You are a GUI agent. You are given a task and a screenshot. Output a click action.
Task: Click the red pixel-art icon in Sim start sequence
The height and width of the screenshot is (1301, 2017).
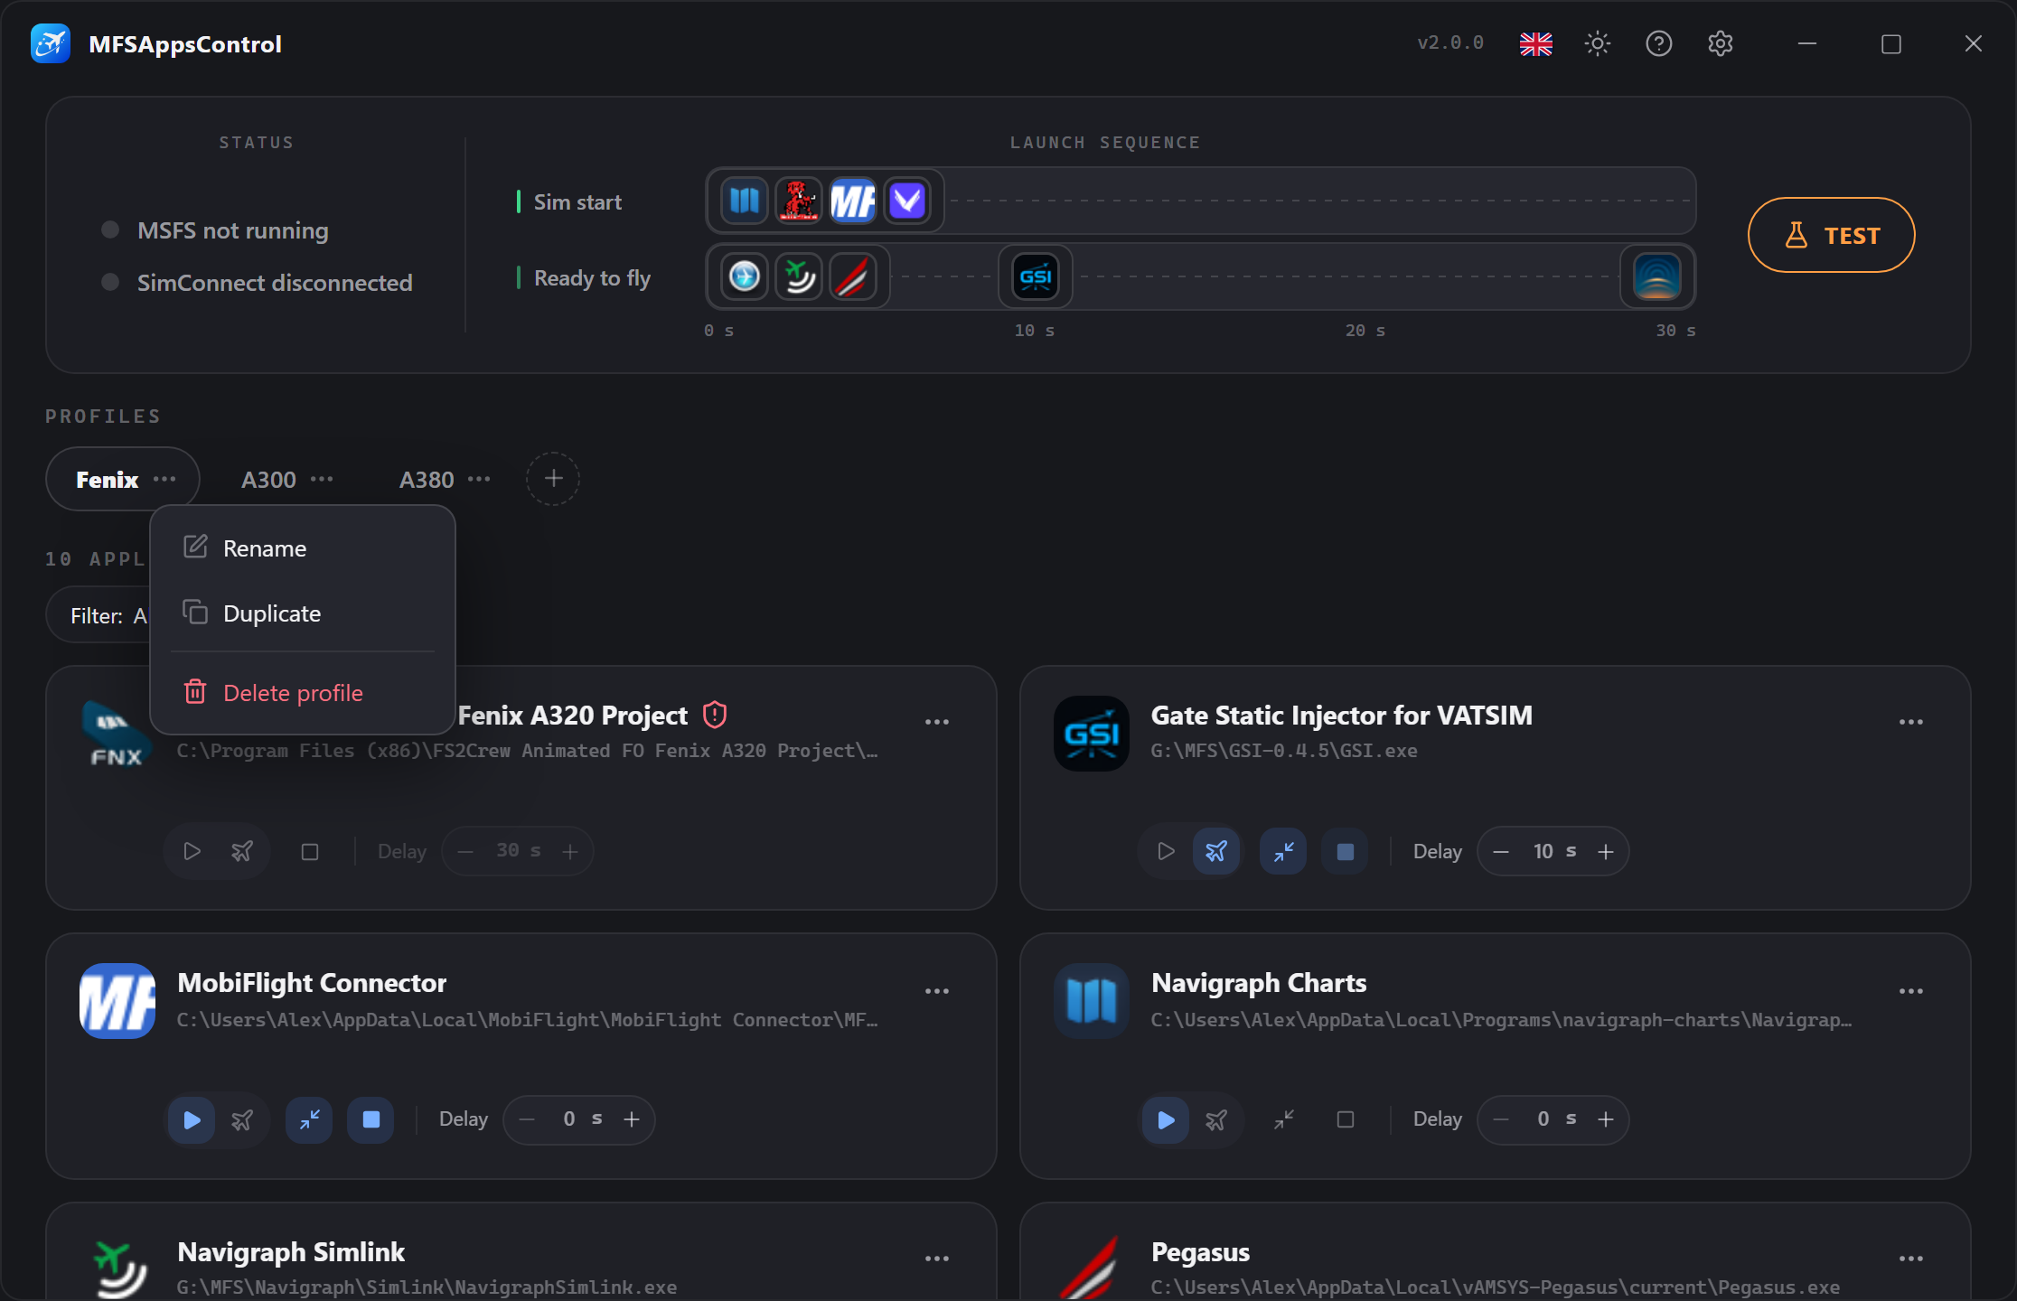click(799, 201)
